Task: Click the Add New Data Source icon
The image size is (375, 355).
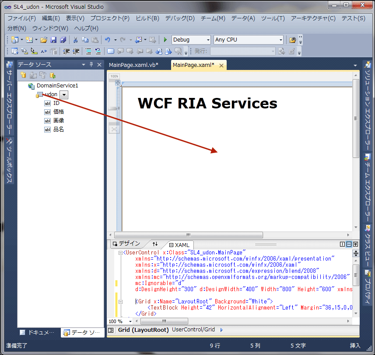Action: (23, 75)
